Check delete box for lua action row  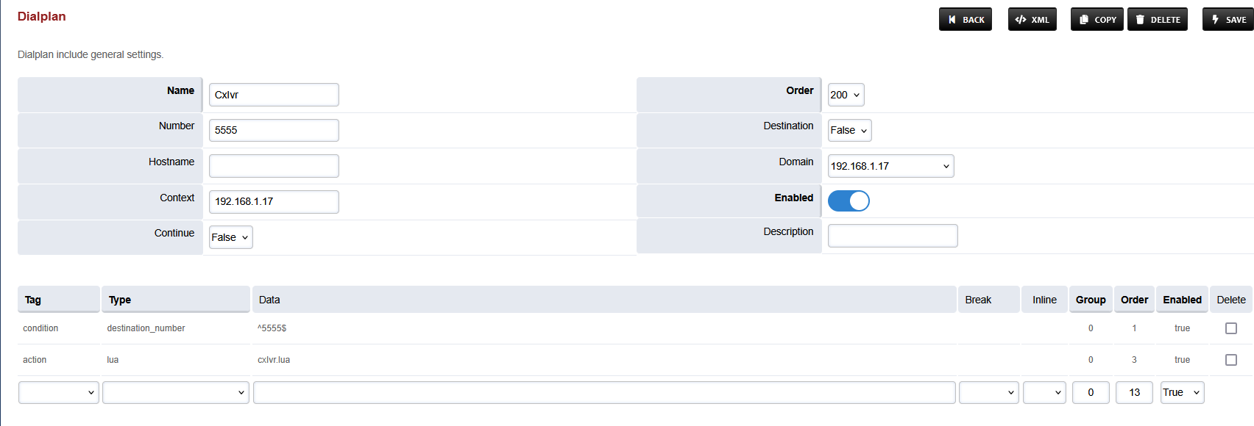(1230, 360)
